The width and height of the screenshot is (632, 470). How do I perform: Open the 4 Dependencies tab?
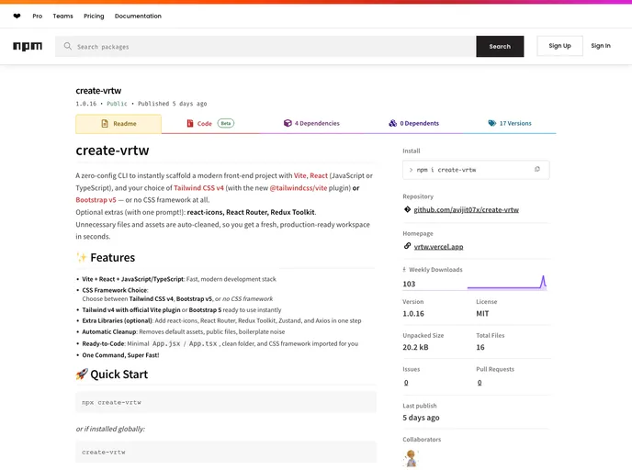point(311,123)
